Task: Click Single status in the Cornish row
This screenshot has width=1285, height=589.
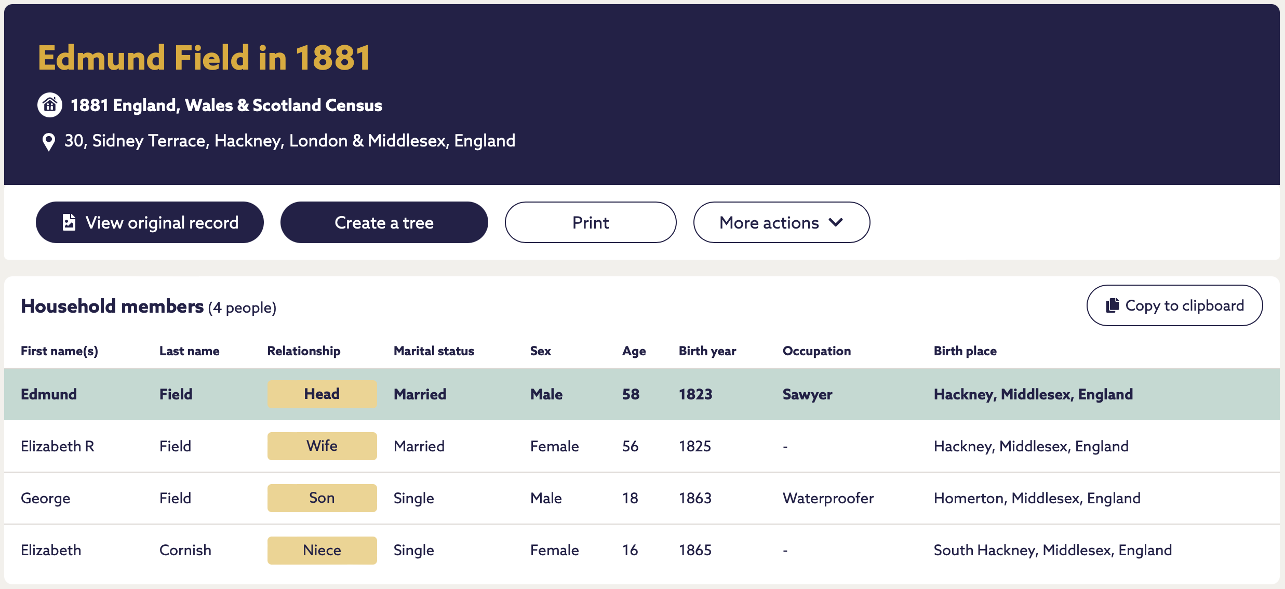Action: click(x=413, y=551)
